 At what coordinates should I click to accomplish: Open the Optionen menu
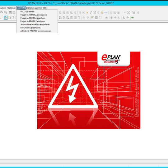pos(12,8)
